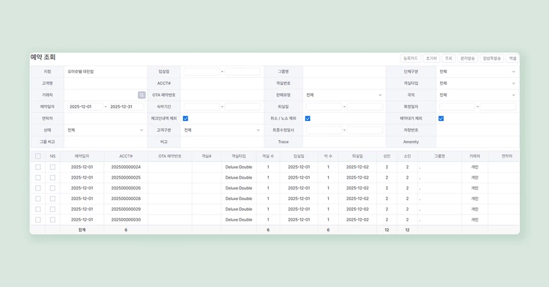Click the 알림톡발송 button

pyautogui.click(x=492, y=58)
